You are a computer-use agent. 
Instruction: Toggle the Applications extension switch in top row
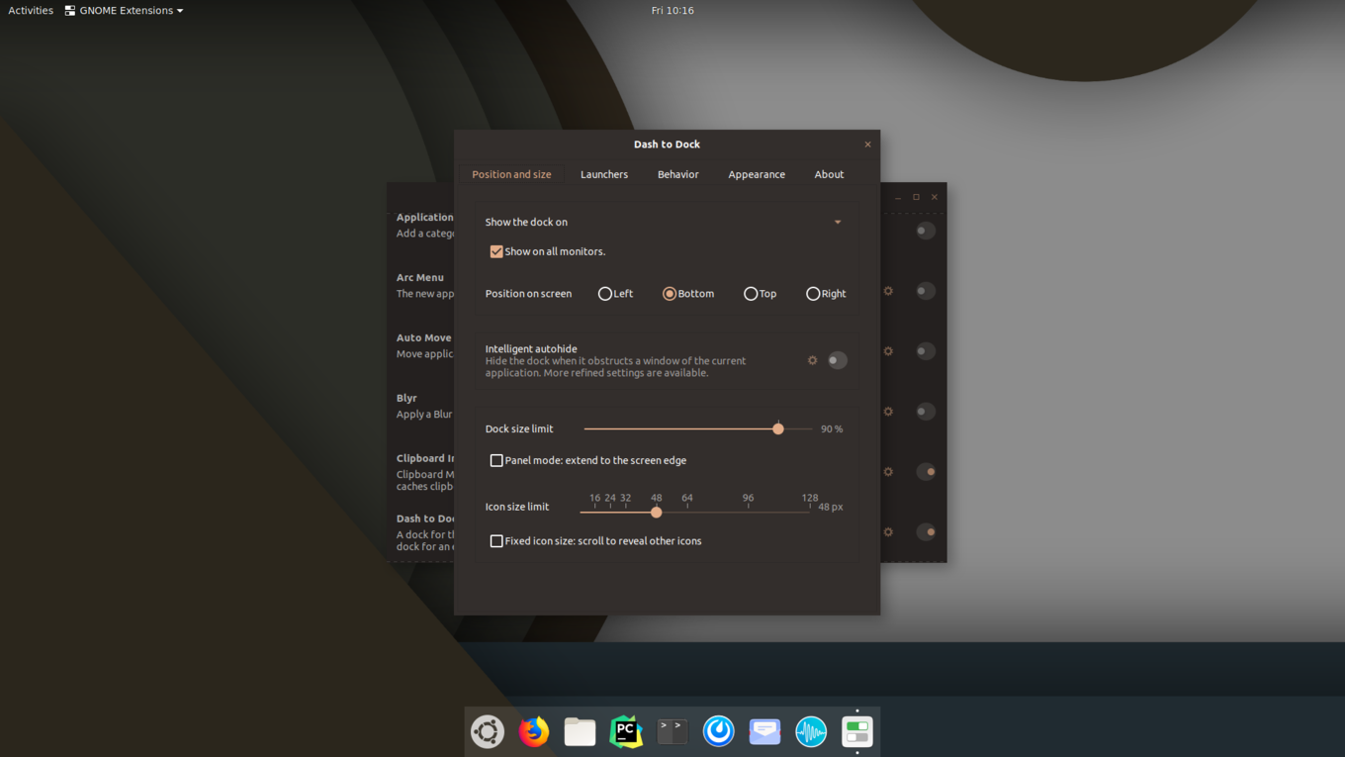pos(926,231)
